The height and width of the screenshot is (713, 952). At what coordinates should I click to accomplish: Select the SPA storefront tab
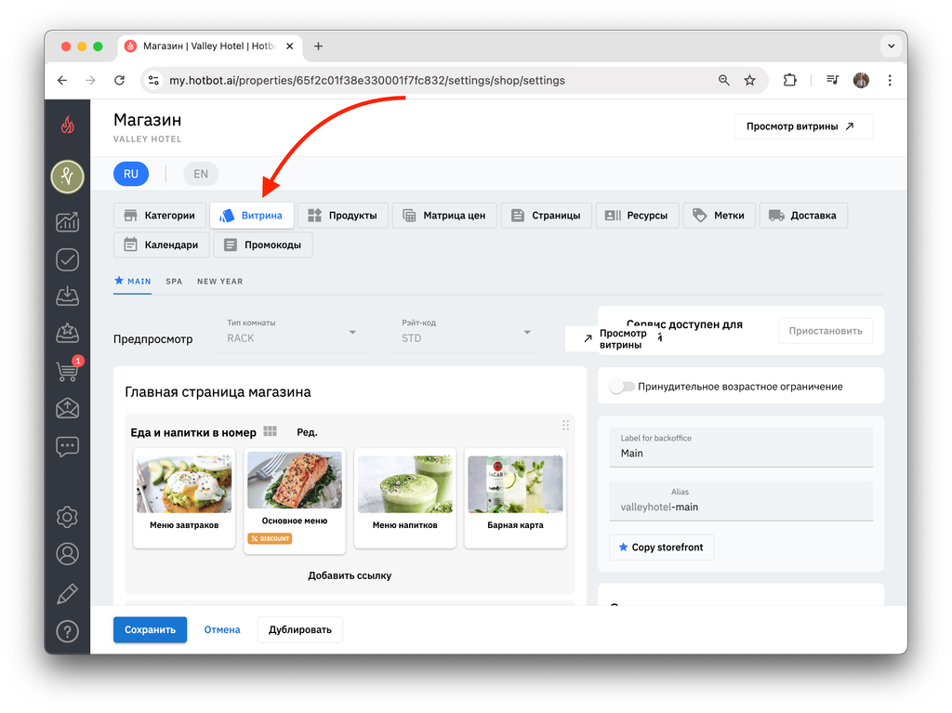click(174, 281)
